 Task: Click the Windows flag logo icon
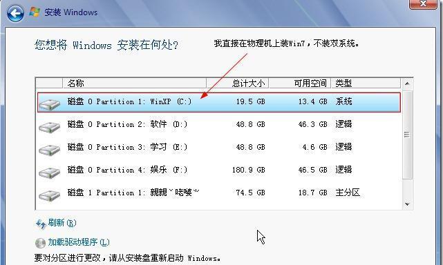tap(35, 12)
